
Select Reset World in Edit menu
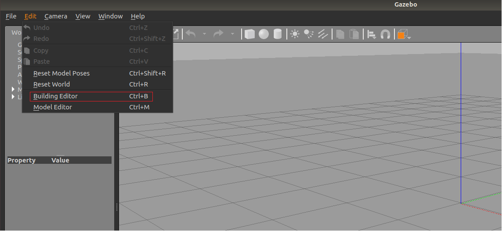coord(51,84)
